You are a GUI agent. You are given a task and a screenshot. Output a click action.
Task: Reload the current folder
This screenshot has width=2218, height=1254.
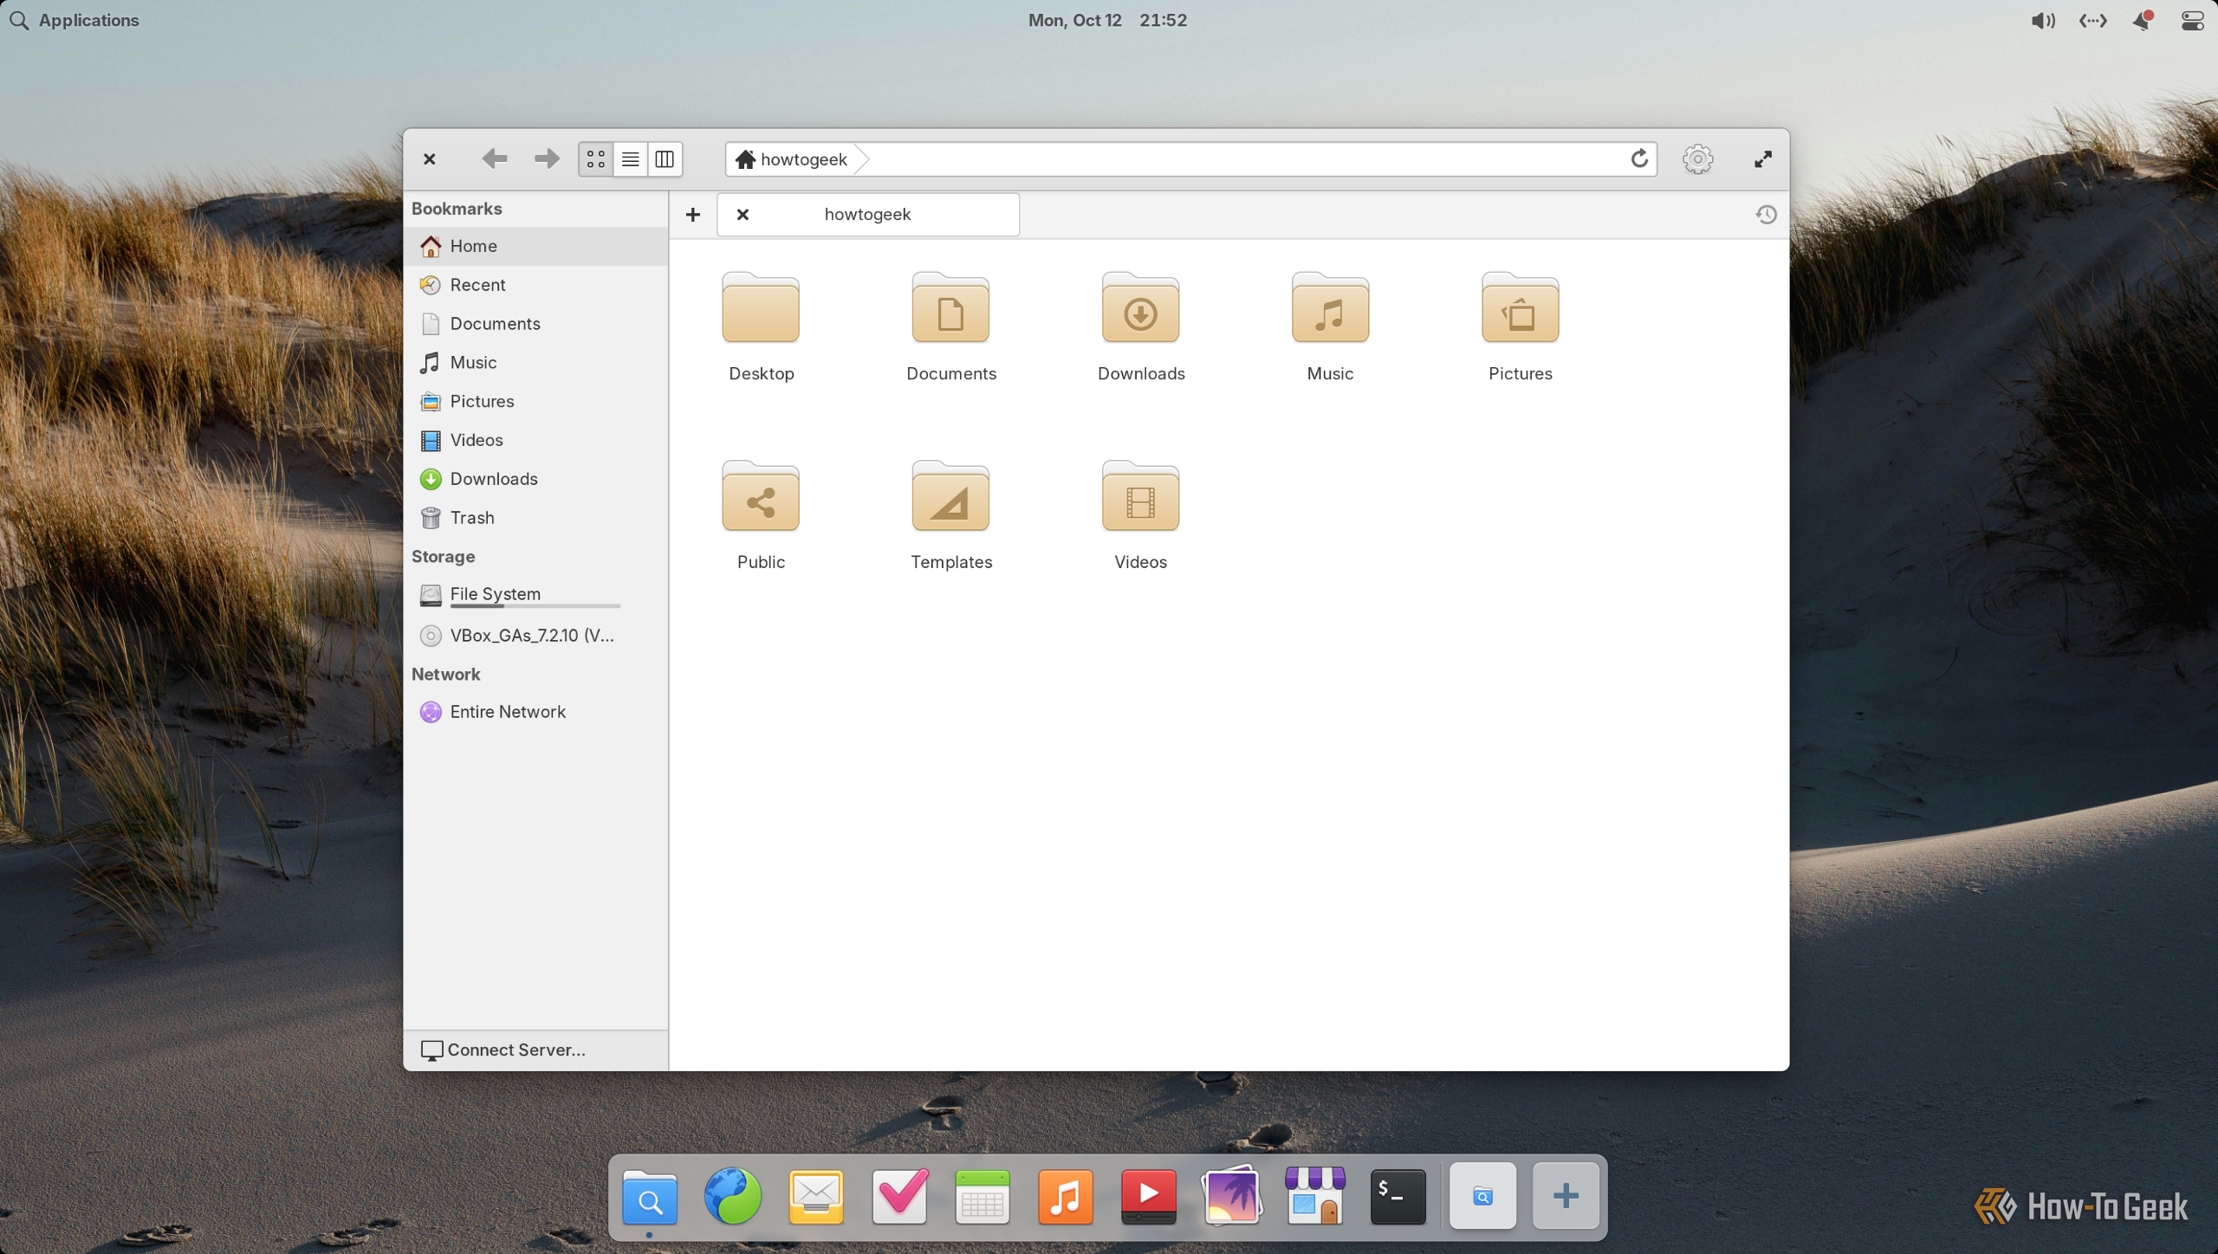[1638, 158]
